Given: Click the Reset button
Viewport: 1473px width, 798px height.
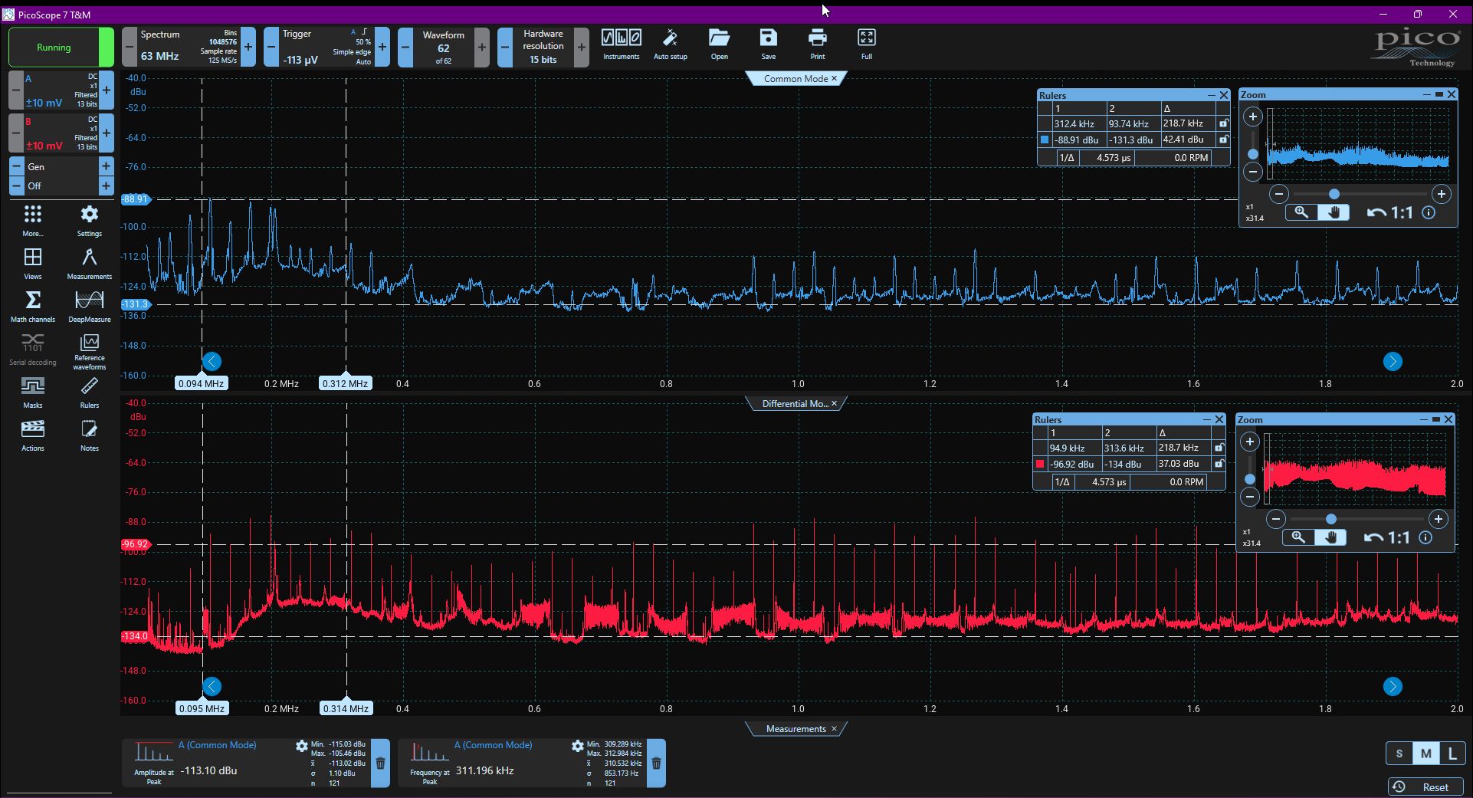Looking at the screenshot, I should [1425, 787].
